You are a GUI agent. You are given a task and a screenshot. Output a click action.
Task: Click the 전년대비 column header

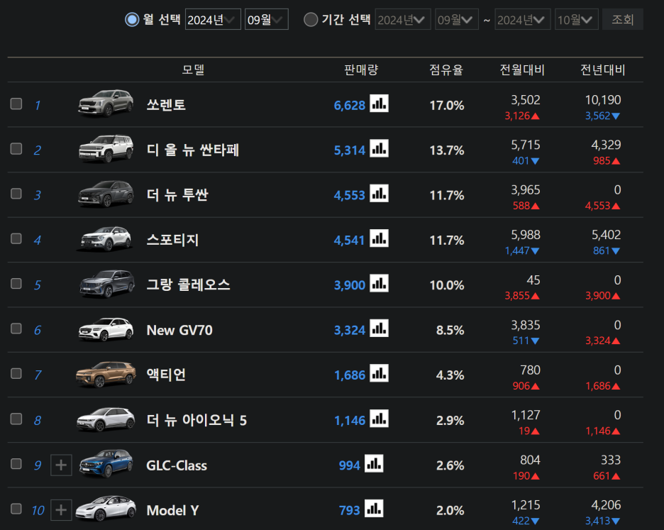[x=602, y=70]
